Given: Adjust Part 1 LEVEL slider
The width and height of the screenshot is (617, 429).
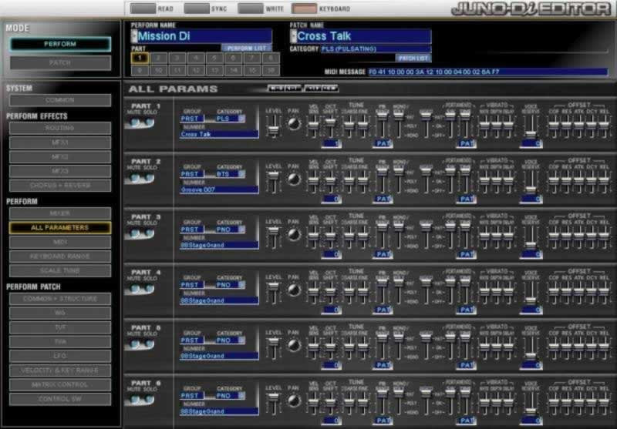Looking at the screenshot, I should tap(273, 127).
